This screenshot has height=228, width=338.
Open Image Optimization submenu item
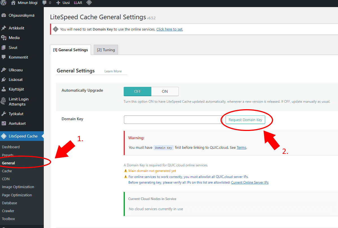[18, 187]
